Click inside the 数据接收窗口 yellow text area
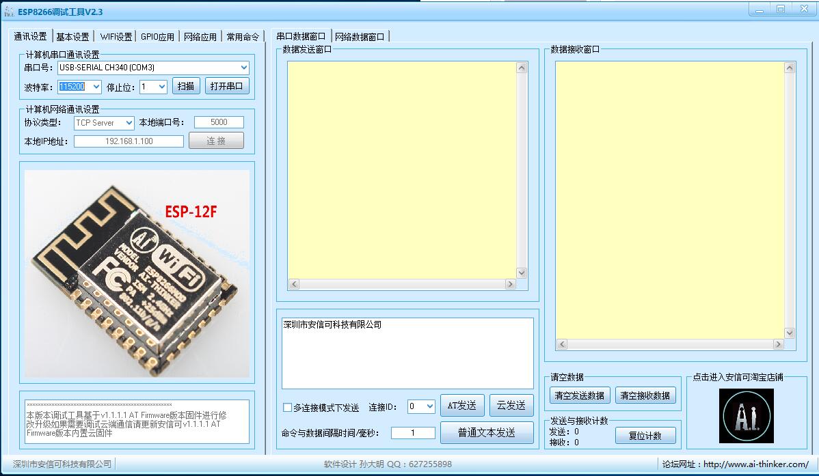The image size is (819, 476). pos(669,200)
